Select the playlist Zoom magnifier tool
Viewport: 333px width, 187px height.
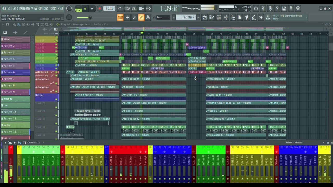point(47,24)
